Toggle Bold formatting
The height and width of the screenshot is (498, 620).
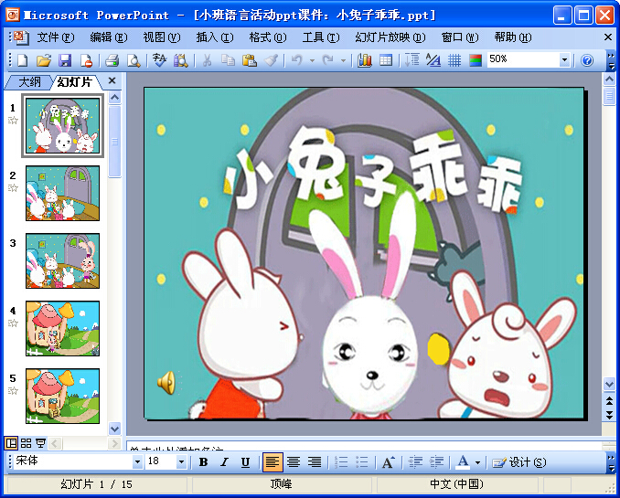[203, 462]
